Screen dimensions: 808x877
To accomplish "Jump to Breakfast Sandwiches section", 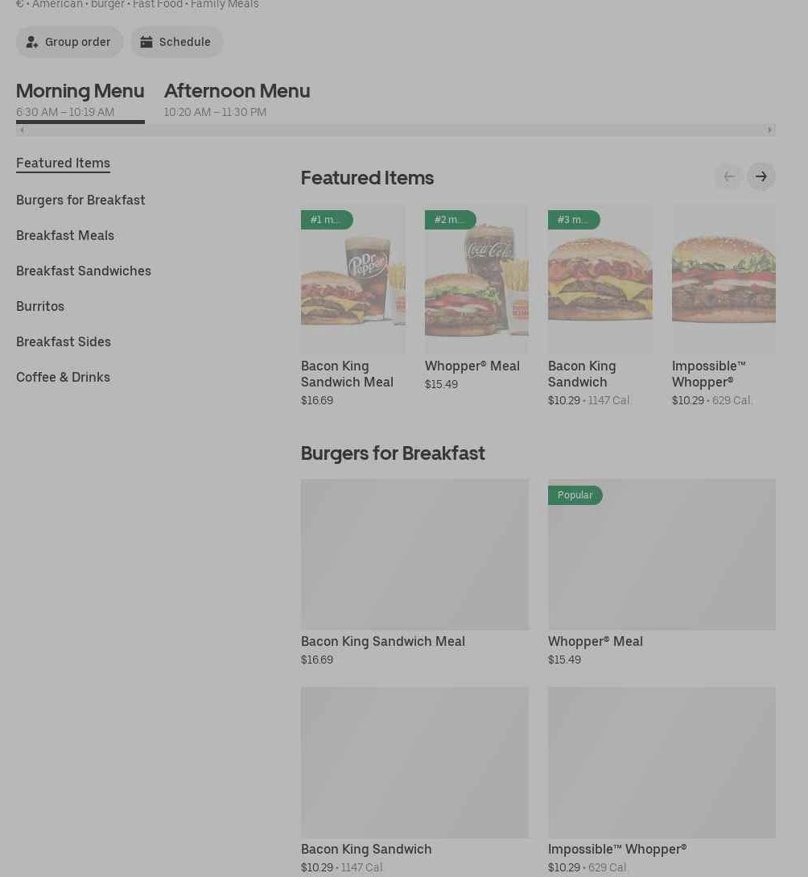I will pyautogui.click(x=84, y=271).
